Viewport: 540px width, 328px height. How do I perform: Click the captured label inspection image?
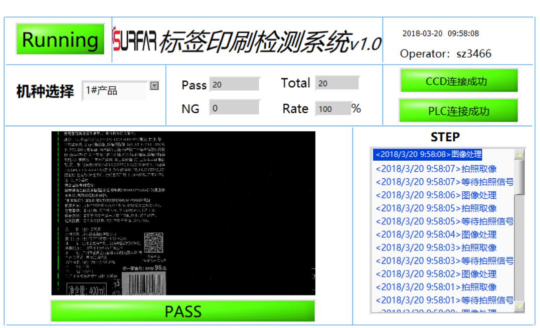(183, 213)
